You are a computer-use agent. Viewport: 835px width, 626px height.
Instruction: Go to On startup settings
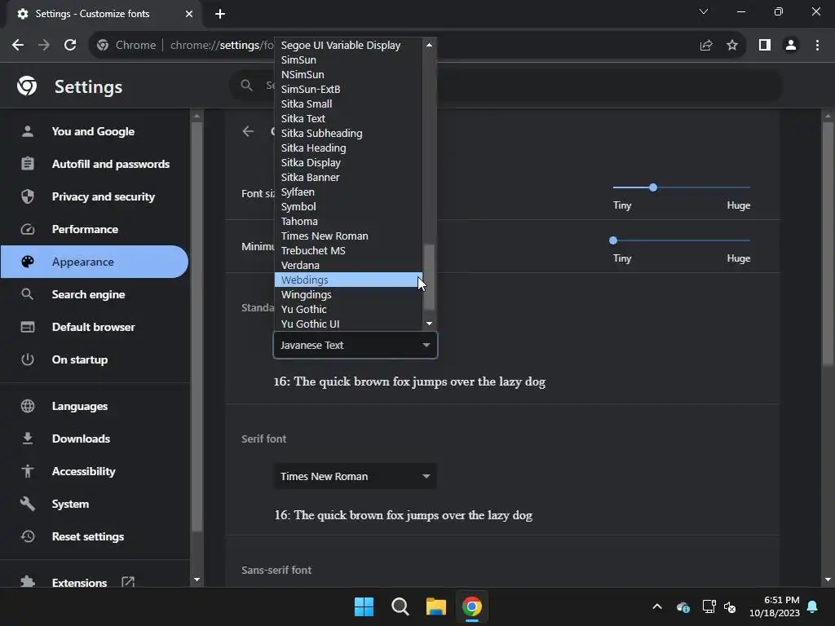click(95, 359)
